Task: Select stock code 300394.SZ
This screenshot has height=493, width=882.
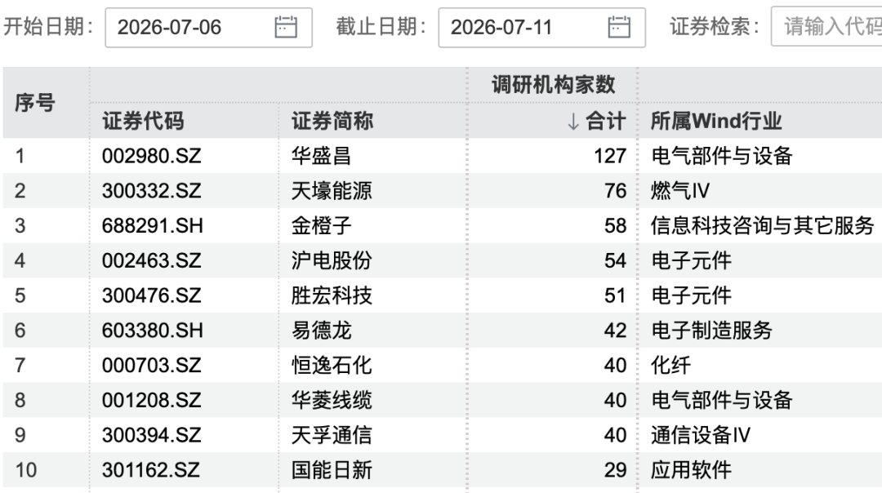Action: pos(151,434)
